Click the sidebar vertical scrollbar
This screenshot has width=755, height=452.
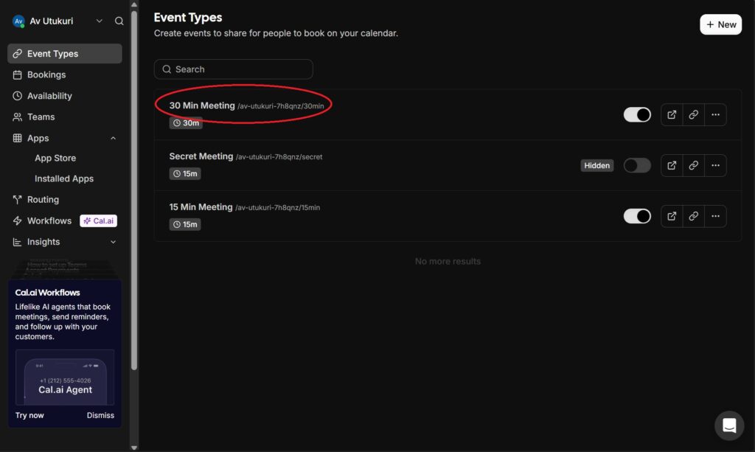tap(133, 184)
